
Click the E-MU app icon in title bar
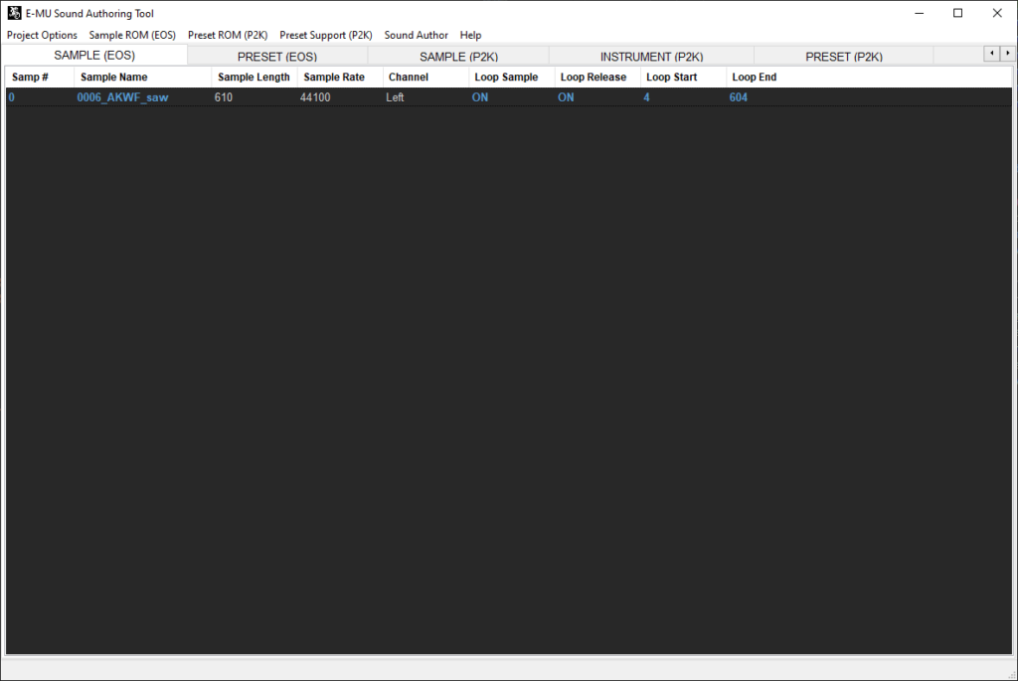14,13
